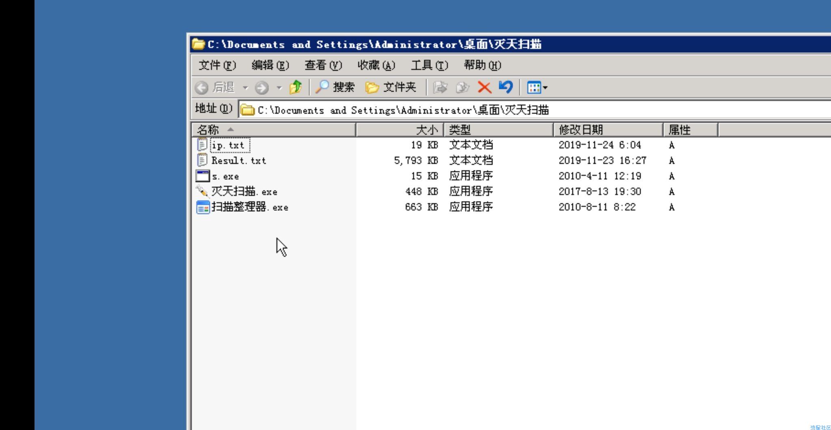The width and height of the screenshot is (831, 430).
Task: Select the Result.txt file icon
Action: pos(202,160)
